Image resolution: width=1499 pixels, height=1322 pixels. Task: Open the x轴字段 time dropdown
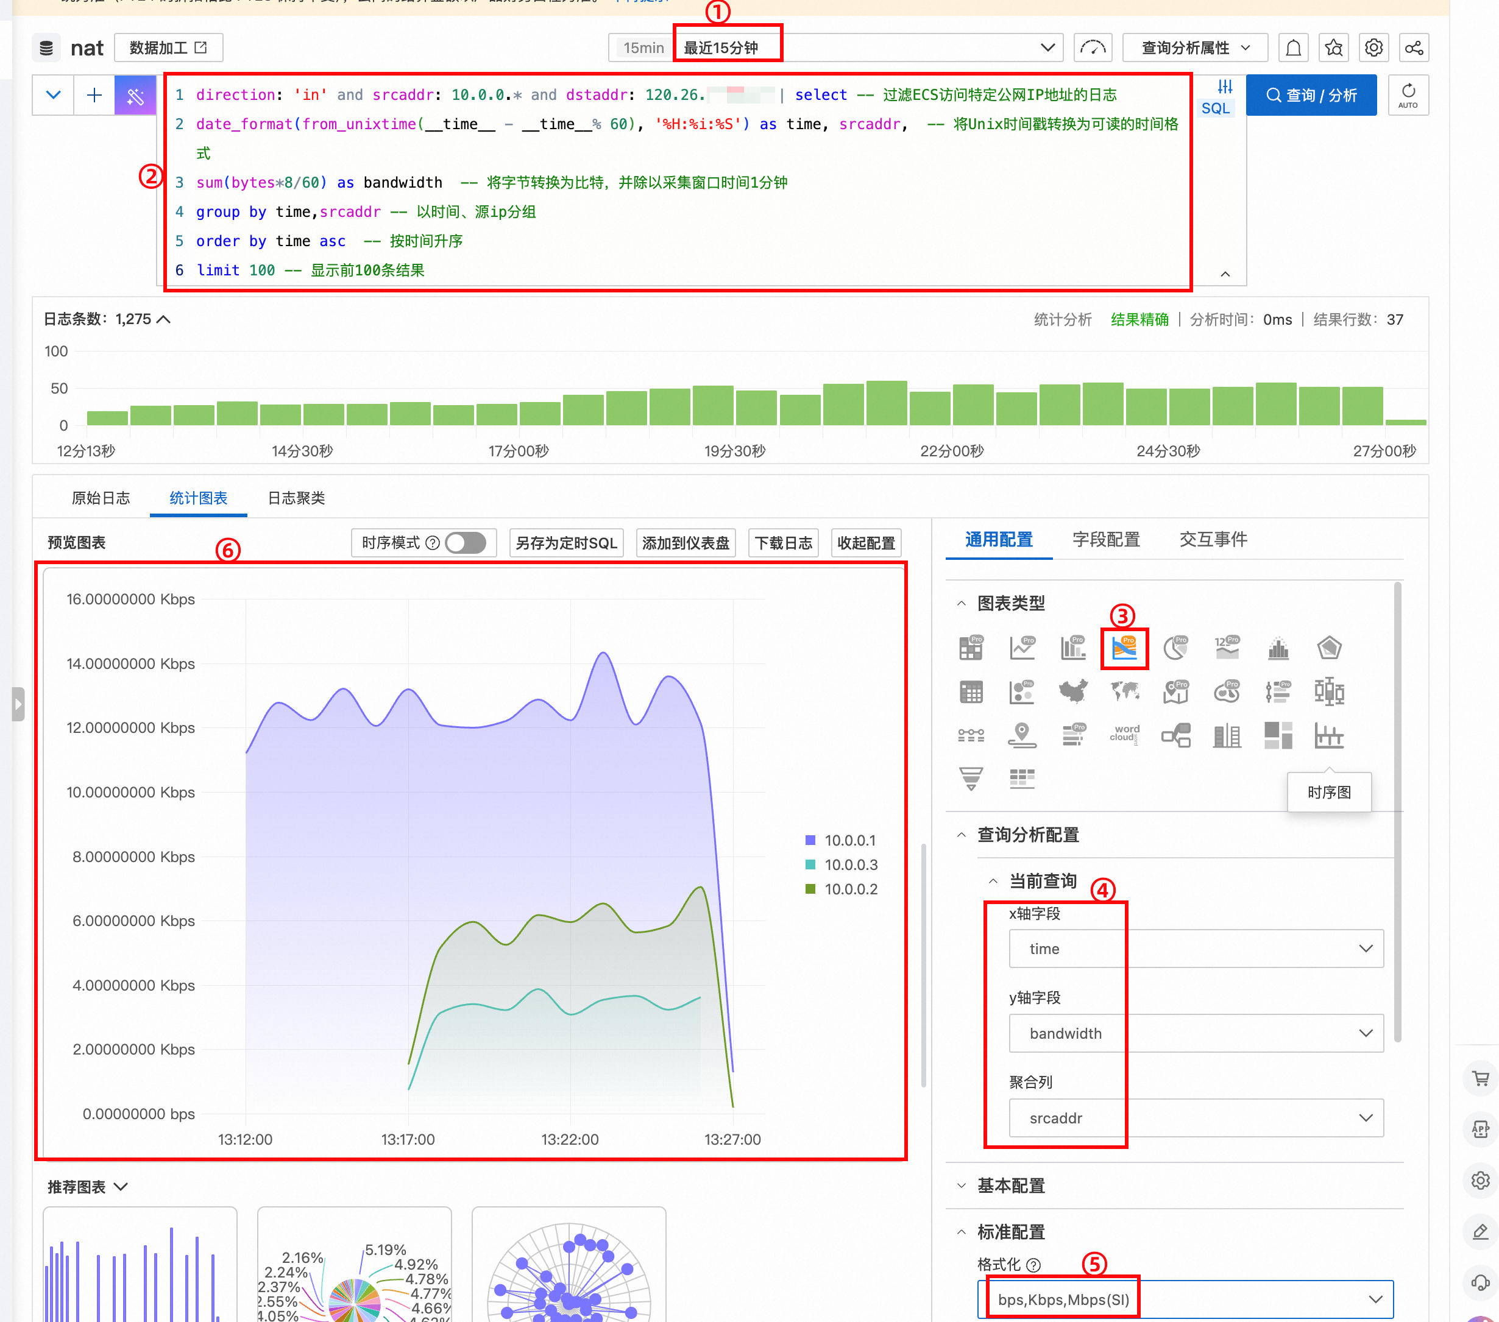point(1196,949)
